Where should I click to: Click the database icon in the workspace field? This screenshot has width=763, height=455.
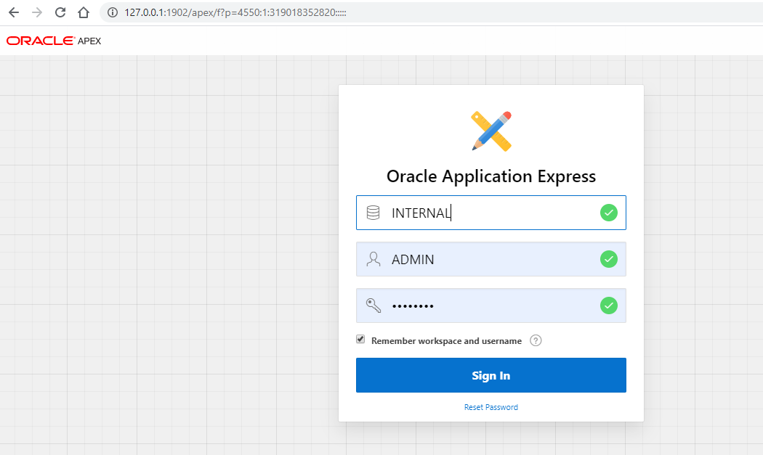click(374, 212)
